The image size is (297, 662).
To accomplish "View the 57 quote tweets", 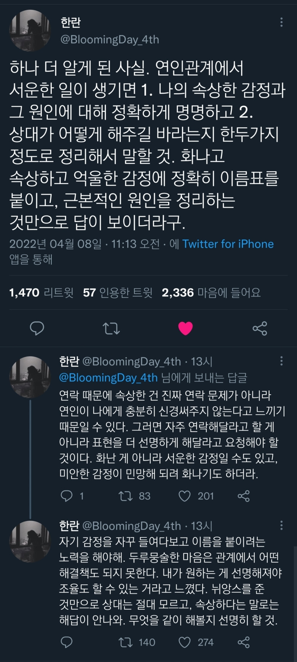I will (x=118, y=293).
